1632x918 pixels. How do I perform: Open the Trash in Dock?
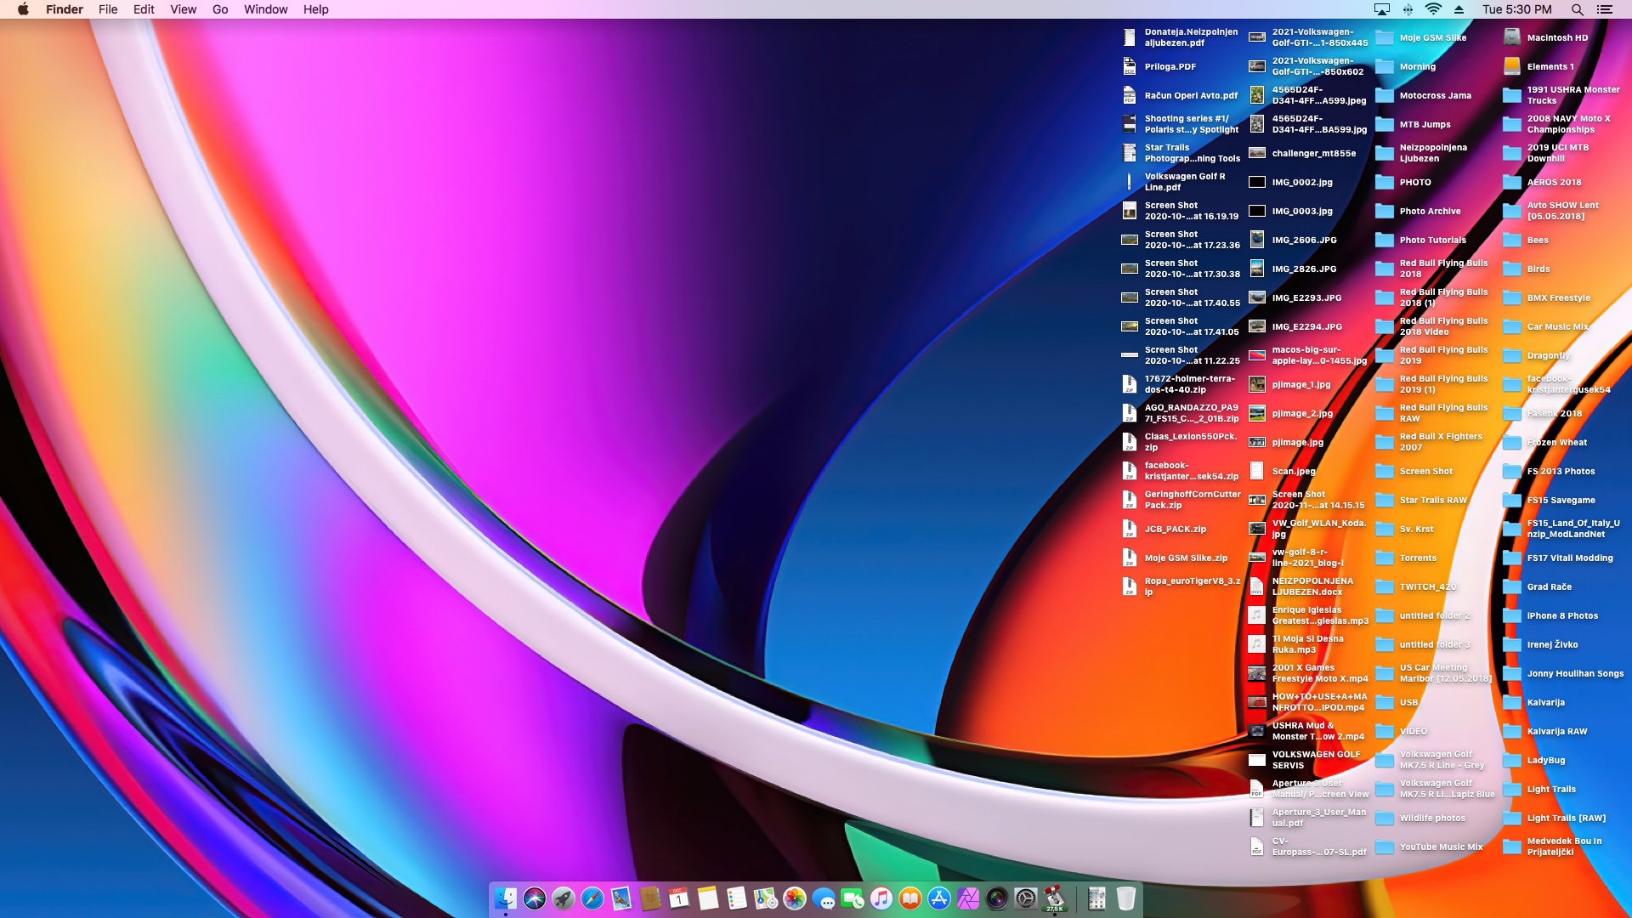[x=1125, y=898]
